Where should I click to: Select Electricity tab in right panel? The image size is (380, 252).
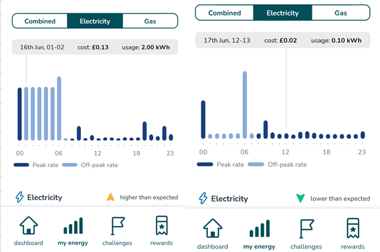pyautogui.click(x=282, y=13)
